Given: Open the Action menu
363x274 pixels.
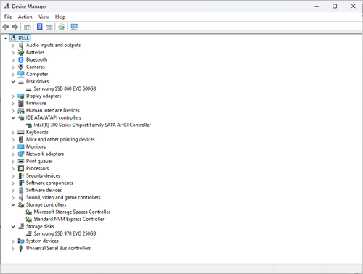Looking at the screenshot, I should click(x=25, y=17).
